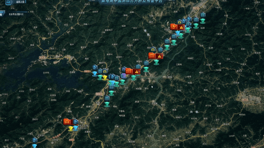Click blue pin under leftmost central gas-station hexagon
The width and height of the screenshot is (264, 148).
tap(95, 74)
